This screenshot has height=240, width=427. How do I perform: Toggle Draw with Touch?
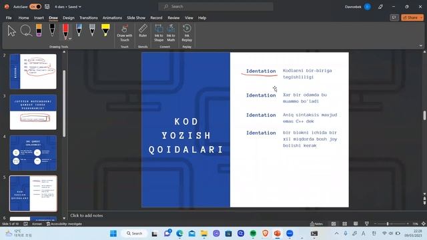coord(125,33)
